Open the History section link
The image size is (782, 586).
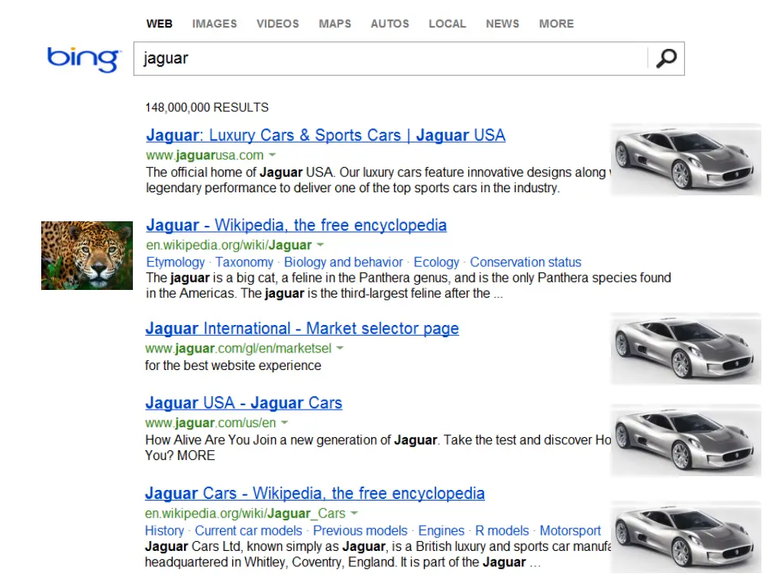point(165,531)
